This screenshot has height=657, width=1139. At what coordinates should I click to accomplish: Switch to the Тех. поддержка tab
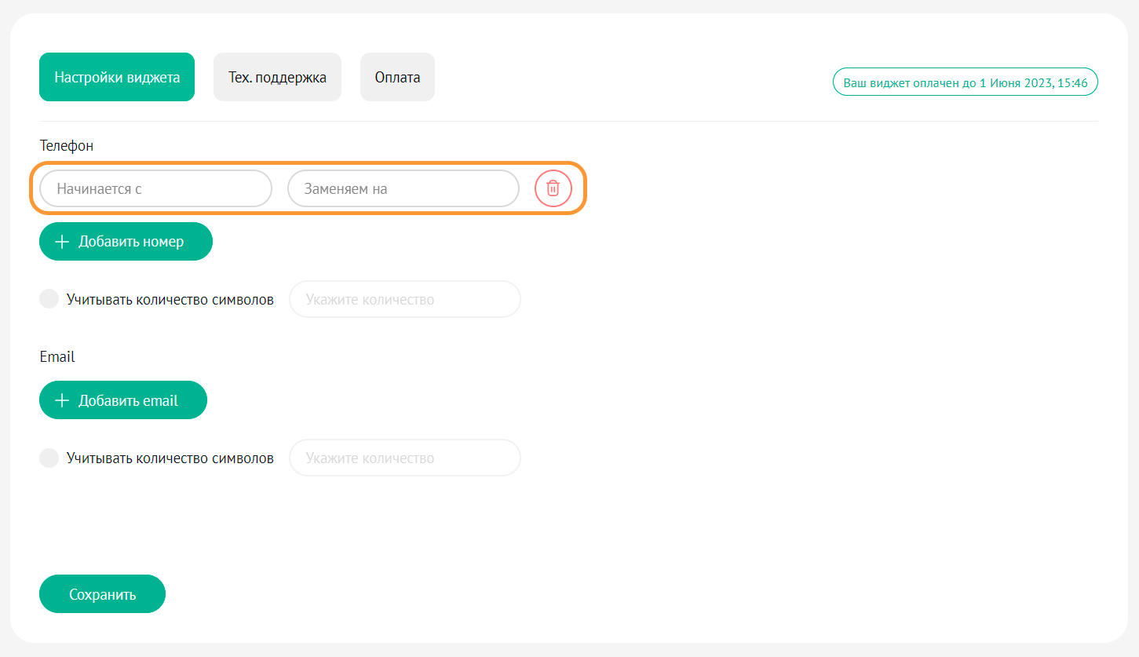[277, 77]
